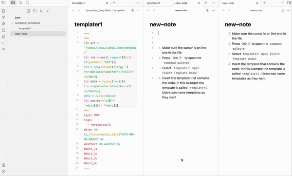Open the sort order dropdown in file explorer
The width and height of the screenshot is (292, 176).
coord(41,11)
